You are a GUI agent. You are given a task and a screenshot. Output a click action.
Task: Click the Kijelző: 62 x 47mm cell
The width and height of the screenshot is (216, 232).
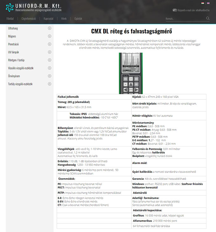(169, 97)
